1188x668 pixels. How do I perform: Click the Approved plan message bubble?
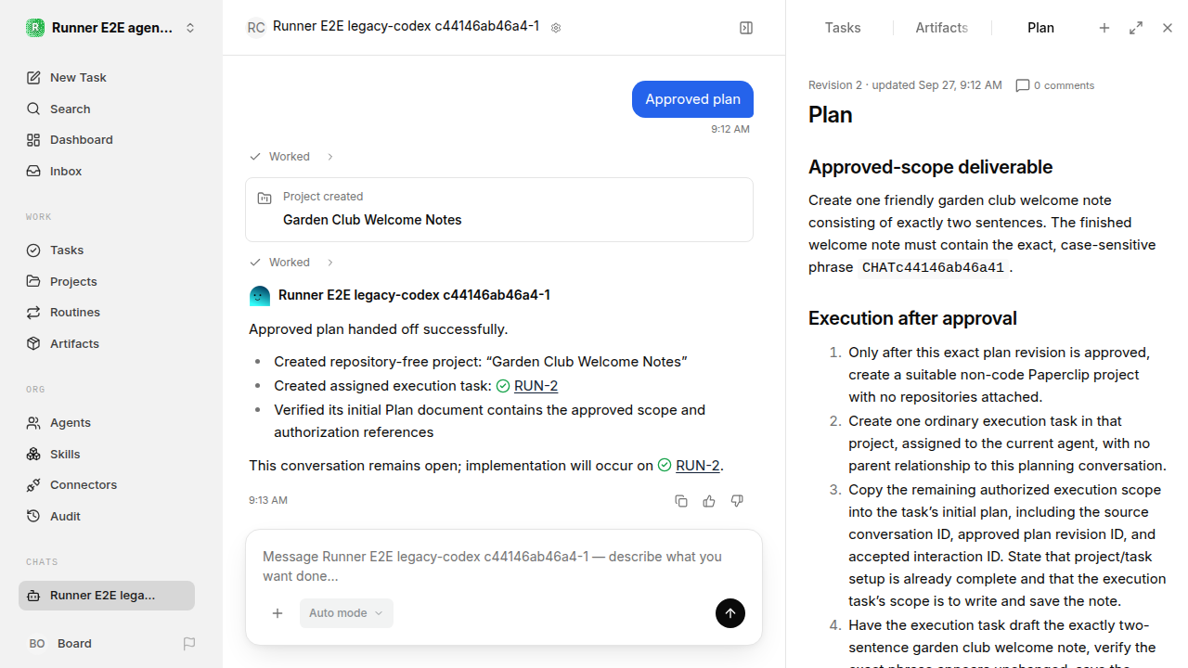click(x=692, y=99)
